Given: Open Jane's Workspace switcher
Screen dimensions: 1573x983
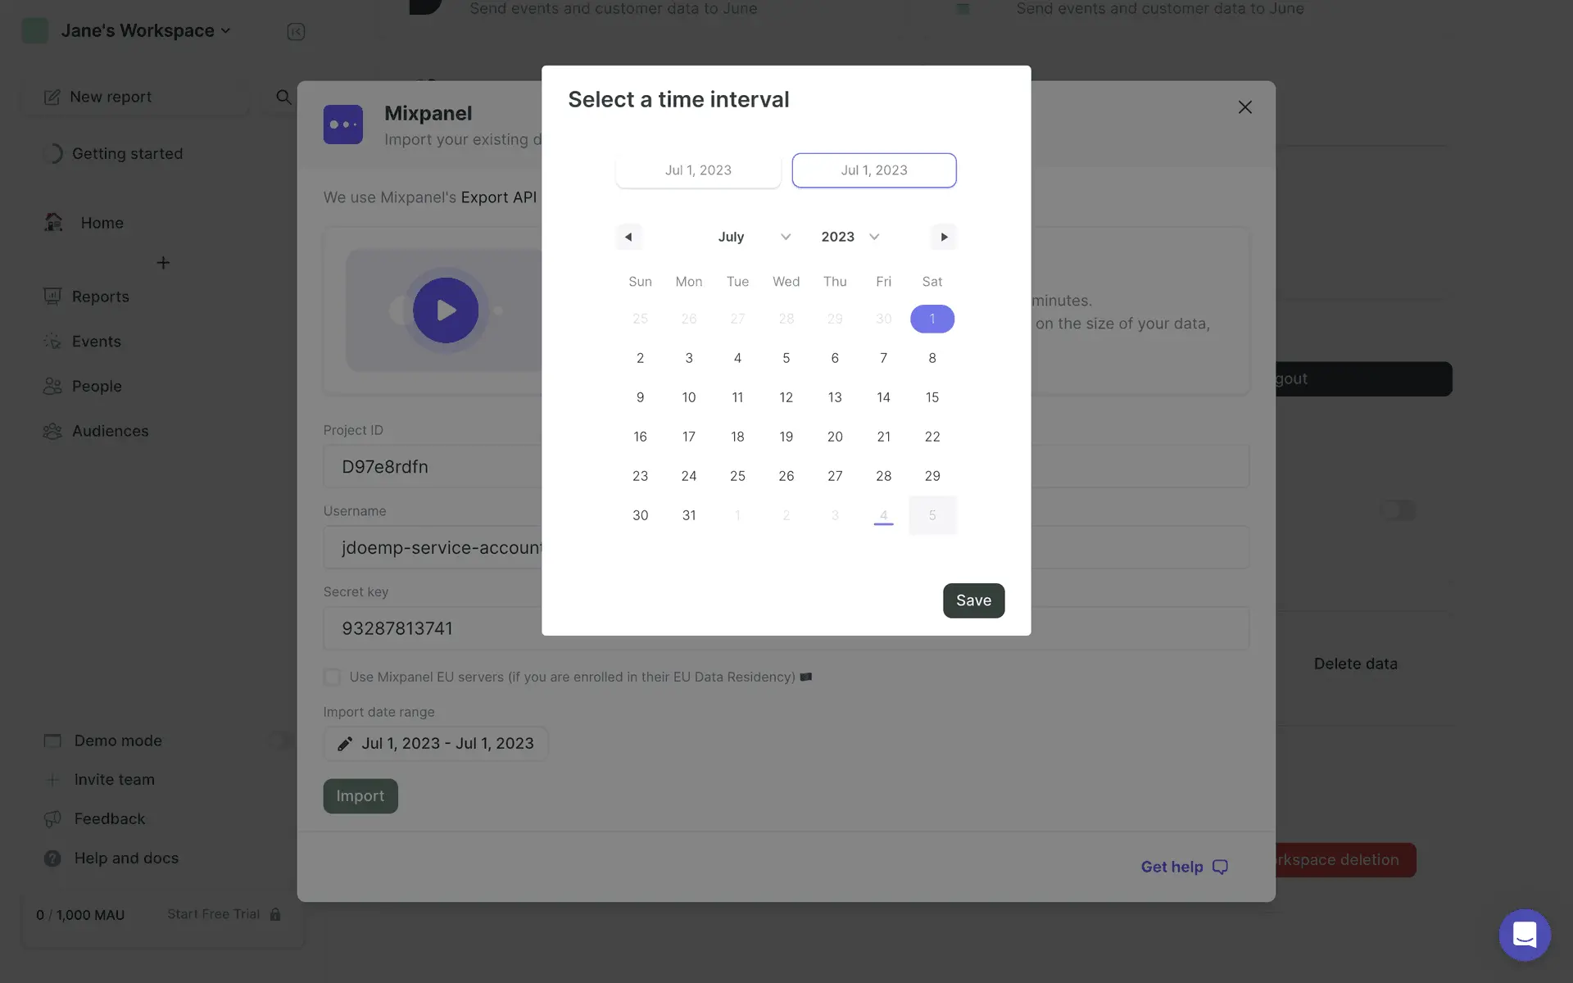Looking at the screenshot, I should [x=146, y=31].
